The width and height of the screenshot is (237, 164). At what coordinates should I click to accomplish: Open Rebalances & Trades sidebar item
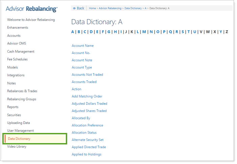click(22, 91)
